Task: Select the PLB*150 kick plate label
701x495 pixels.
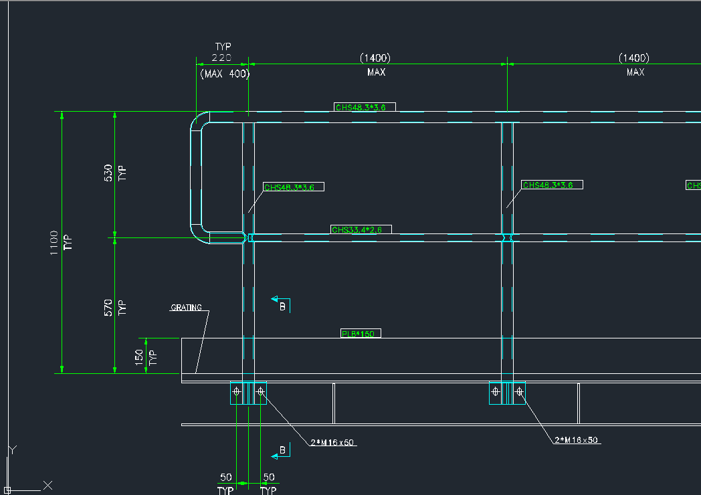Action: (x=361, y=333)
